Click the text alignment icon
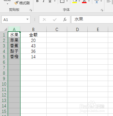113x116 pixels. tap(109, 1)
